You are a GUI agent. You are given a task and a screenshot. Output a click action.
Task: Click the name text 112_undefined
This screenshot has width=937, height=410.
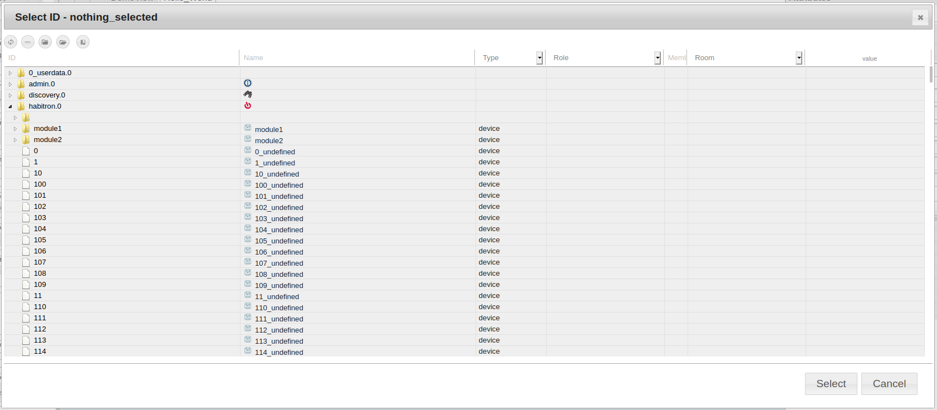coord(279,330)
